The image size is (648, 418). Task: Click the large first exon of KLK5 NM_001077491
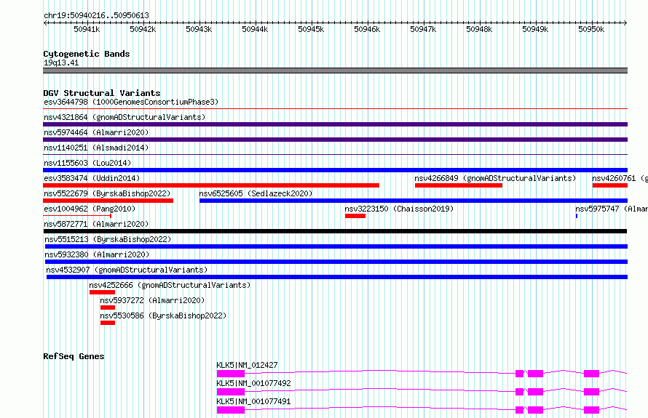(231, 410)
